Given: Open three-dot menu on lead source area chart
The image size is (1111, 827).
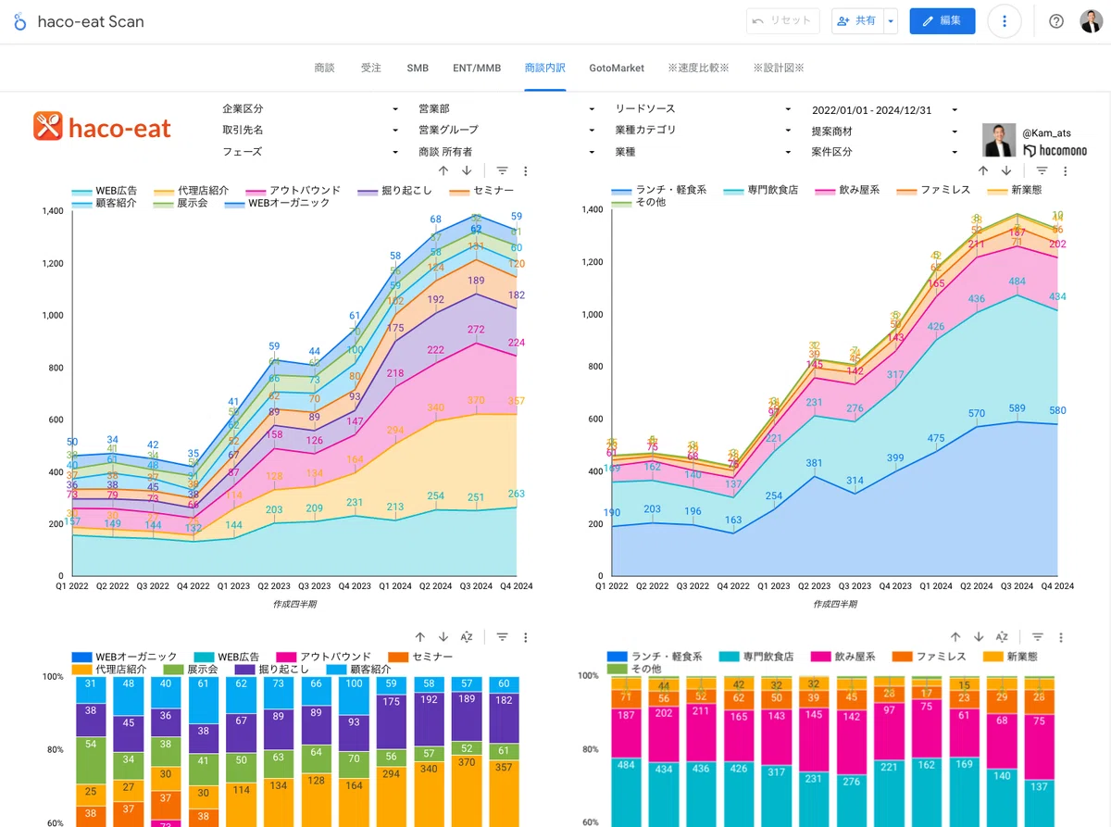Looking at the screenshot, I should click(525, 170).
